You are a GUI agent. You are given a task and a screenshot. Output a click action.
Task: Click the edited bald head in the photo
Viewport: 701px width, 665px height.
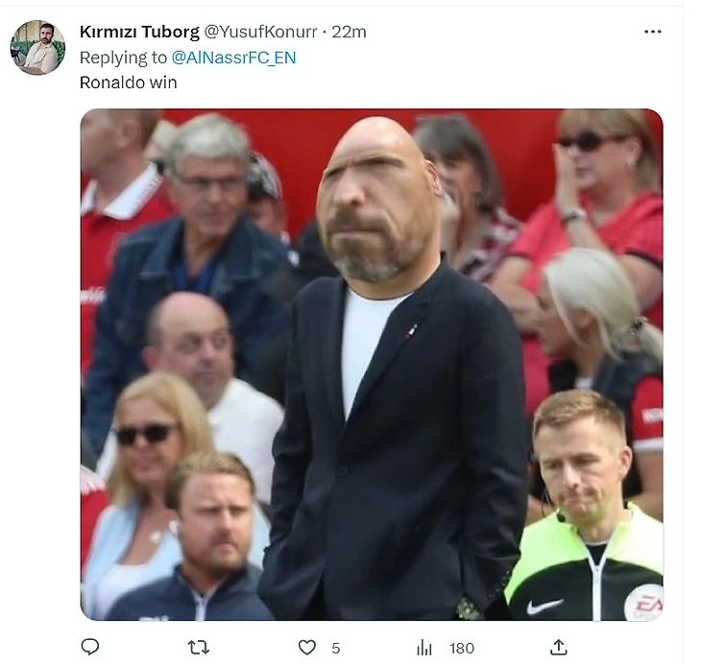[x=377, y=199]
